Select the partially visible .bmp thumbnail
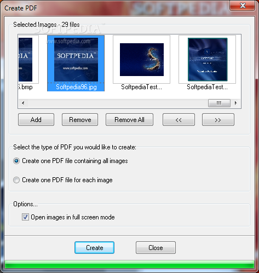 point(28,60)
